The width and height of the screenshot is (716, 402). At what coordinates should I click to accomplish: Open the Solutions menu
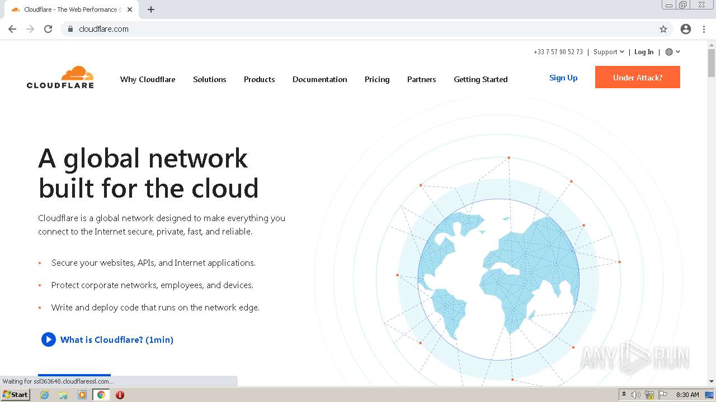[210, 79]
